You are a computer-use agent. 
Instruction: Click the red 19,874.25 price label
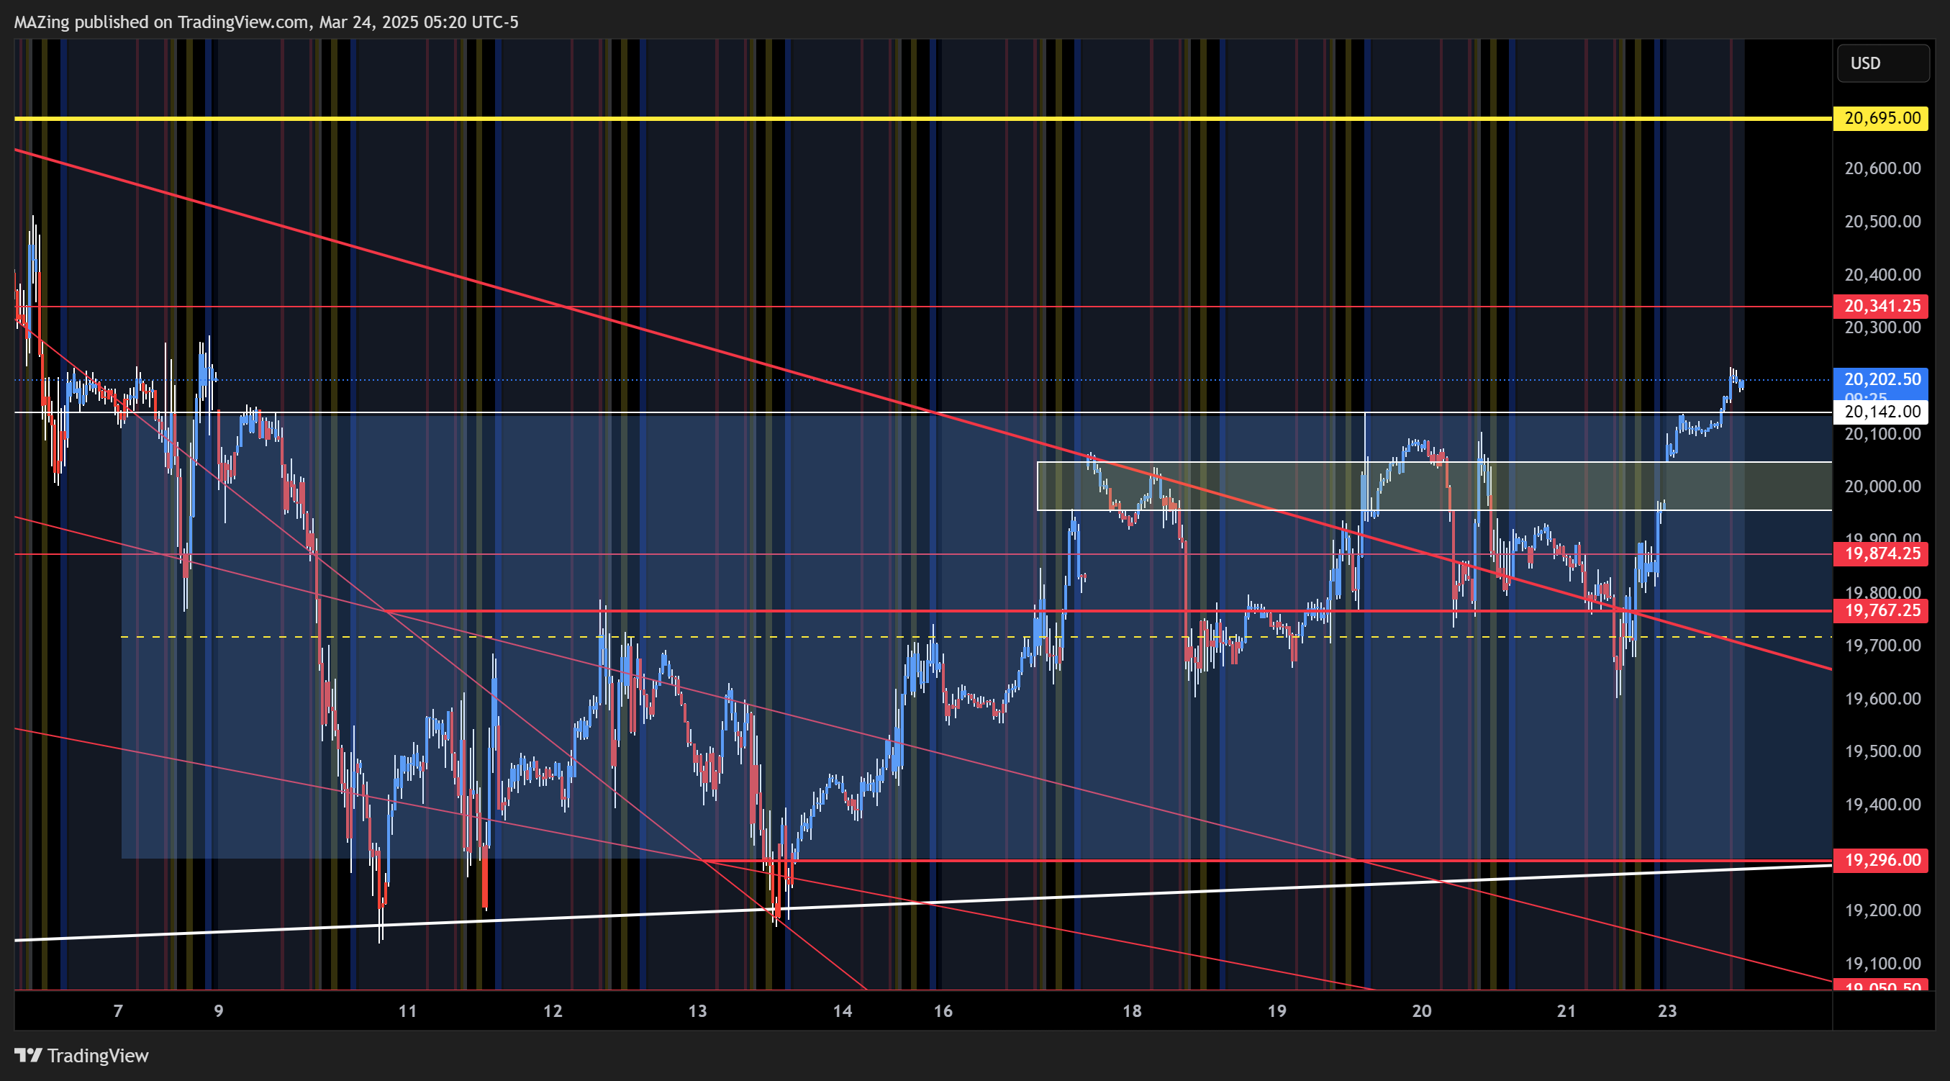click(1880, 553)
